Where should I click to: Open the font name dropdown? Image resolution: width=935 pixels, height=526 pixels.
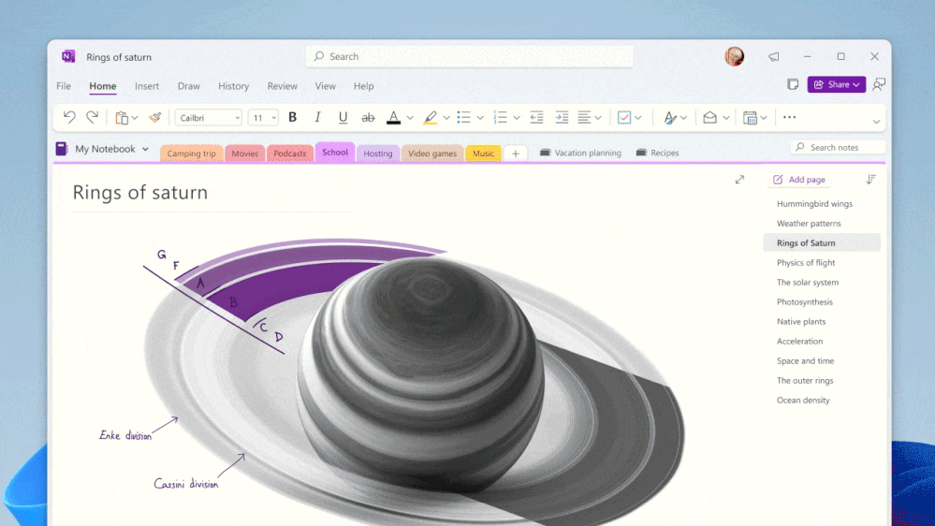point(209,118)
